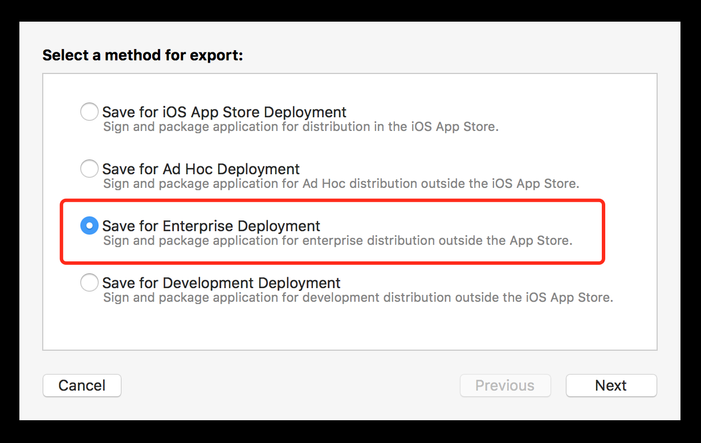Screen dimensions: 701x443
Task: Click the Ad Hoc Deployment radio circle
Action: click(x=89, y=169)
